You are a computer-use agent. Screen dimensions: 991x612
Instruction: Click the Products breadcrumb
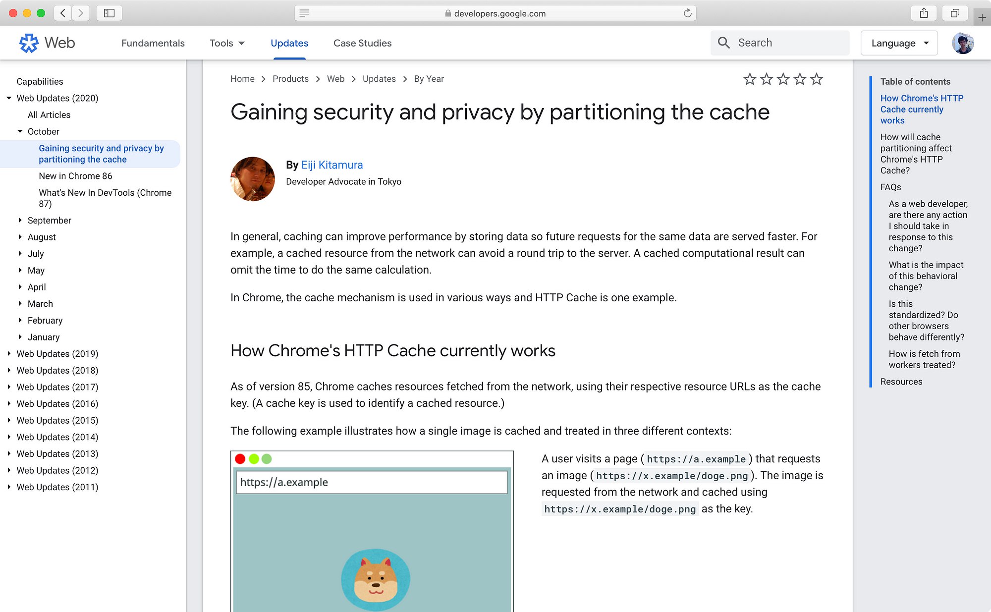(x=290, y=79)
